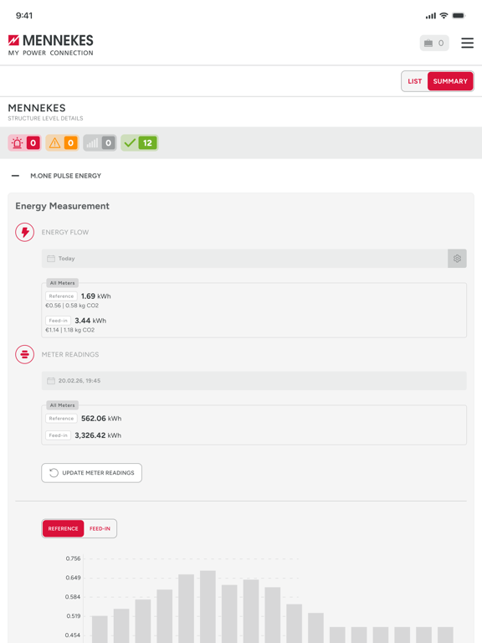The image size is (482, 643).
Task: Click UPDATE METER READINGS button
Action: pos(92,473)
